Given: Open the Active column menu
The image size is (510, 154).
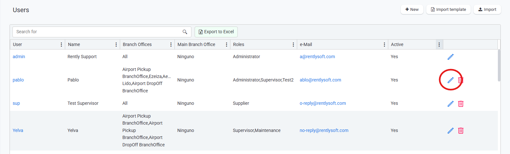Looking at the screenshot, I should point(439,44).
